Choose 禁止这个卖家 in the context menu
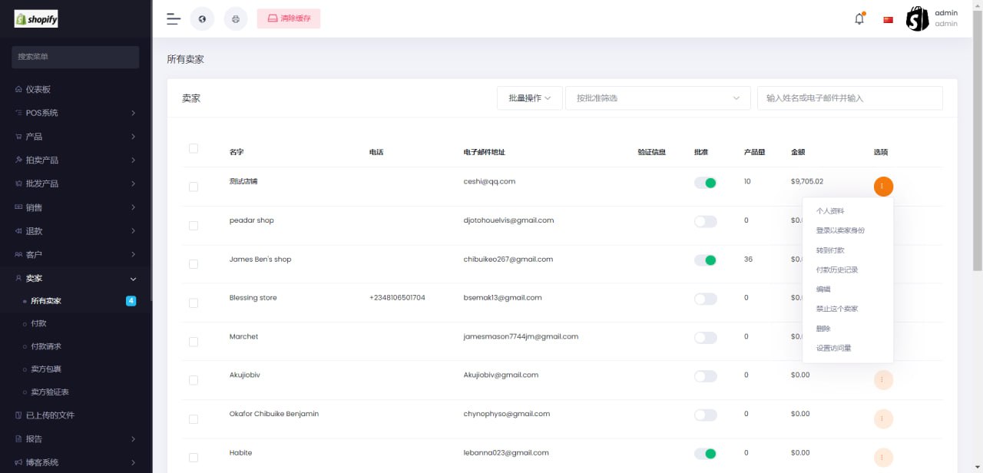Viewport: 983px width, 473px height. click(837, 309)
